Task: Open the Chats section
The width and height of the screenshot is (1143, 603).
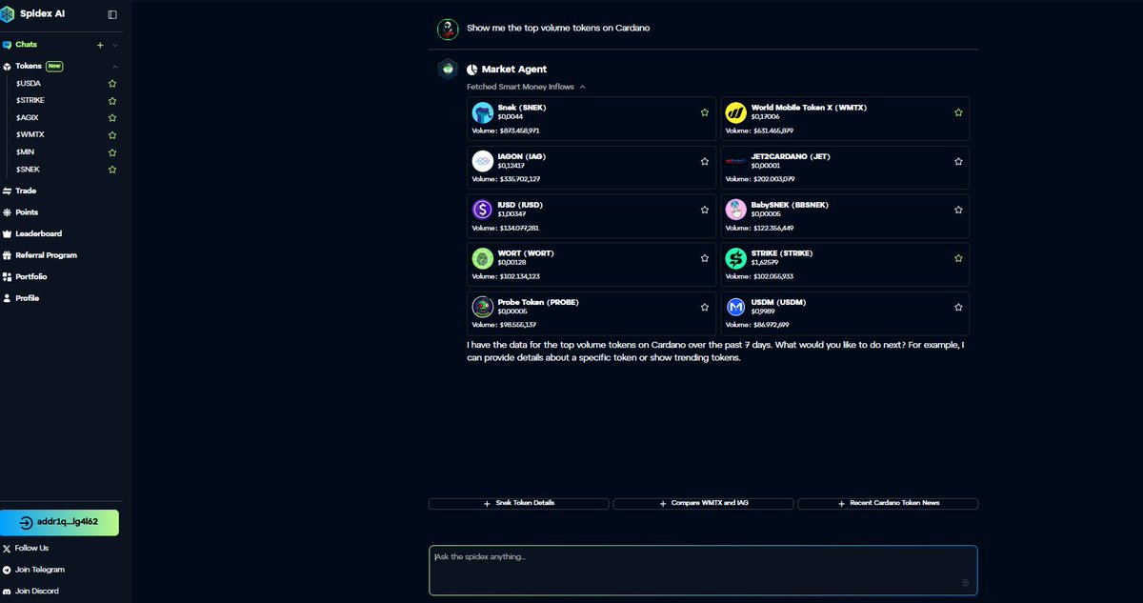Action: (x=26, y=45)
